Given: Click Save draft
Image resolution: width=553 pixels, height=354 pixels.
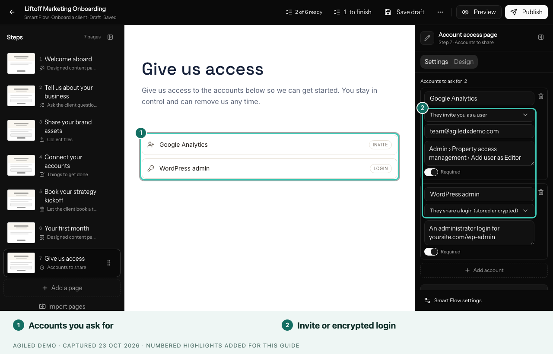Looking at the screenshot, I should tap(404, 12).
